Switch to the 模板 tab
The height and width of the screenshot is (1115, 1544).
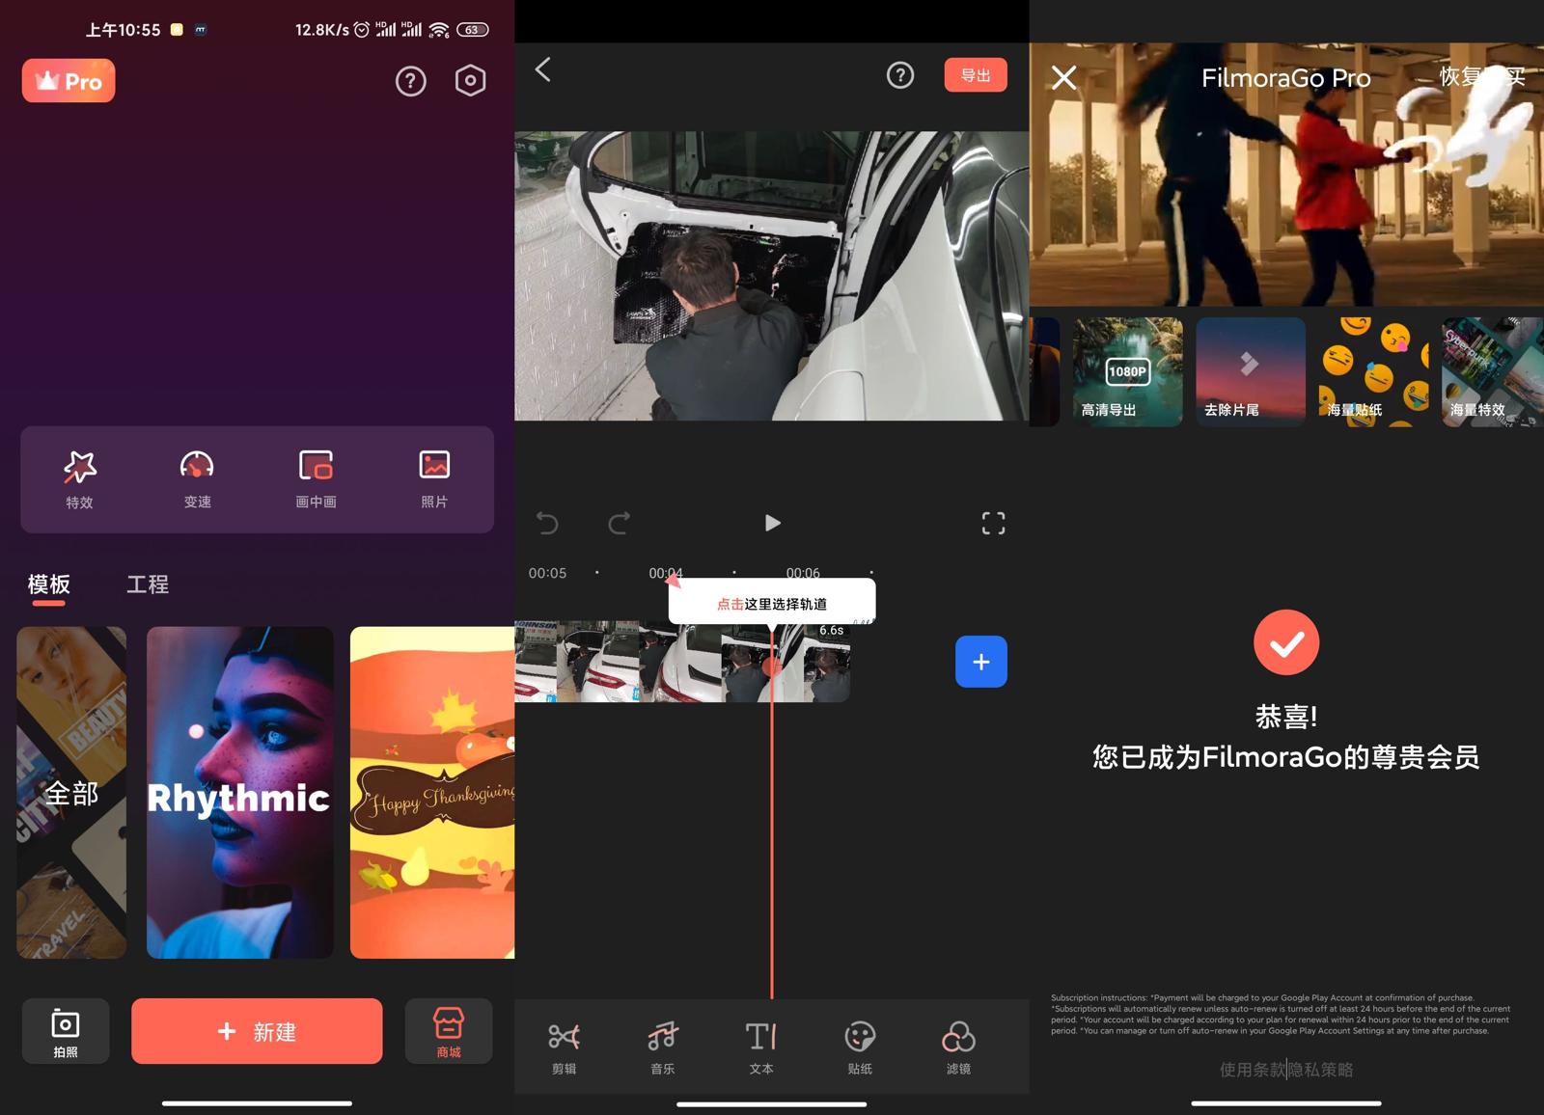(x=48, y=585)
